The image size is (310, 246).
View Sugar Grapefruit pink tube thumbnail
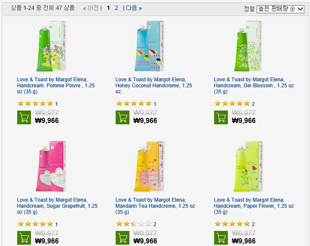click(x=51, y=166)
